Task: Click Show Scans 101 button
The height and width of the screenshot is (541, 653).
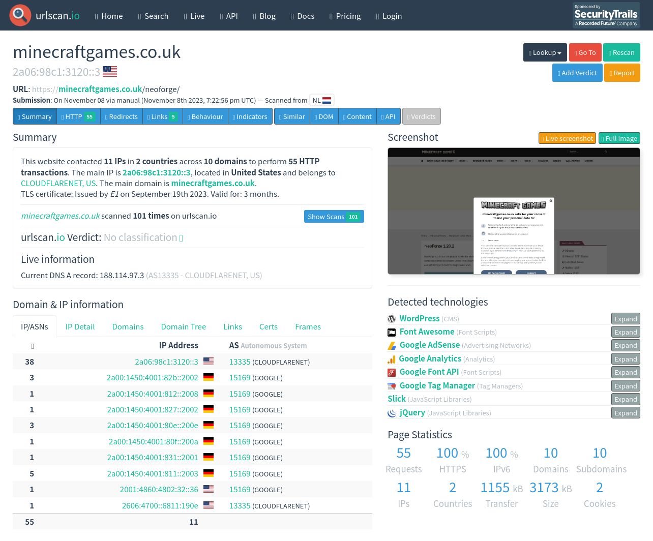Action: pyautogui.click(x=334, y=217)
